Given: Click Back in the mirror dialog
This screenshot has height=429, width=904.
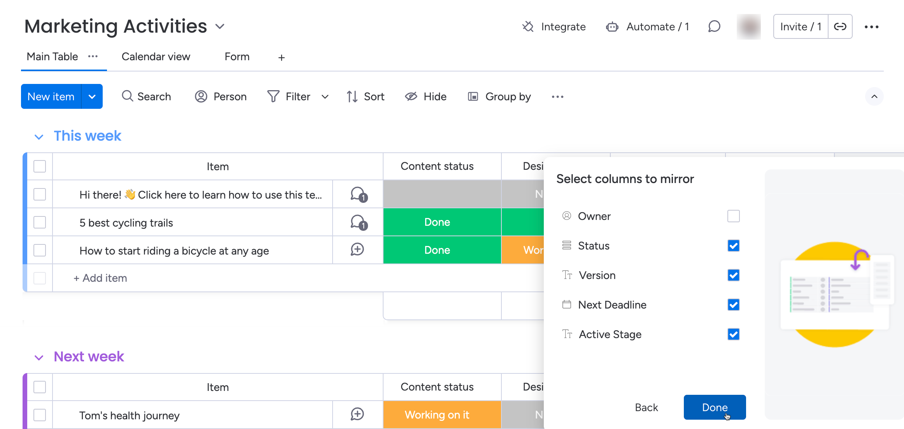Looking at the screenshot, I should coord(646,407).
